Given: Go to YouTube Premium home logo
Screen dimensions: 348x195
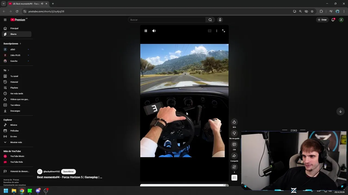Looking at the screenshot, I should click(x=18, y=20).
